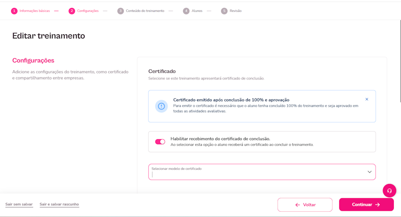Click step 3 circle icon
This screenshot has width=401, height=217.
pyautogui.click(x=120, y=11)
